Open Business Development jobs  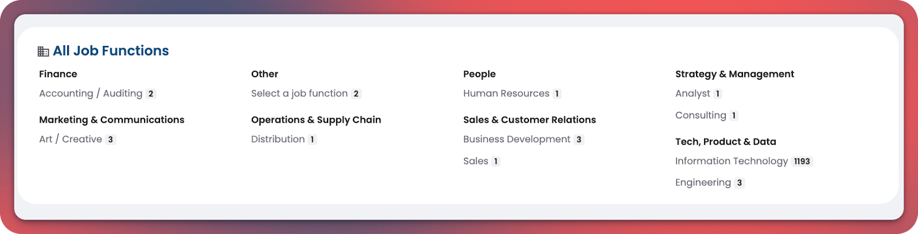click(516, 139)
